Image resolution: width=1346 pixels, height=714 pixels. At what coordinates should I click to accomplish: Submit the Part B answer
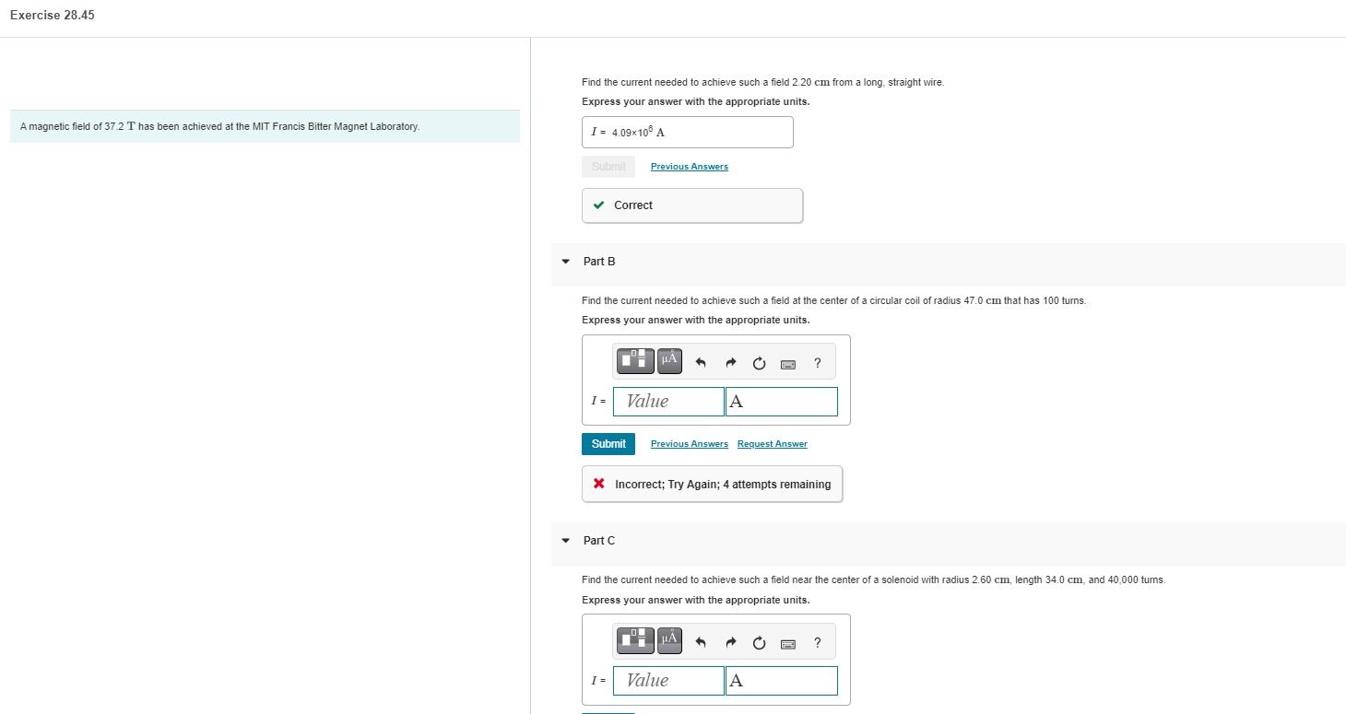click(608, 444)
